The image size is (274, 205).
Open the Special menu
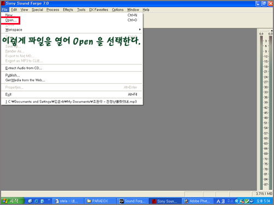click(37, 10)
